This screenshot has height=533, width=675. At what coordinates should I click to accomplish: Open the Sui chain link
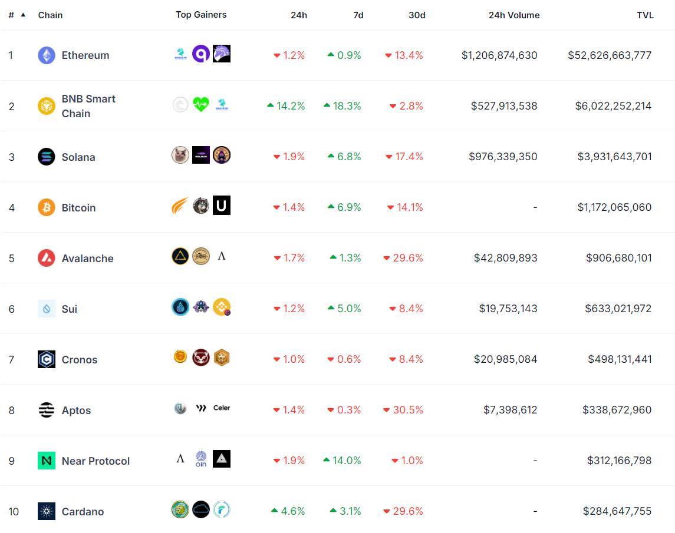pos(70,309)
